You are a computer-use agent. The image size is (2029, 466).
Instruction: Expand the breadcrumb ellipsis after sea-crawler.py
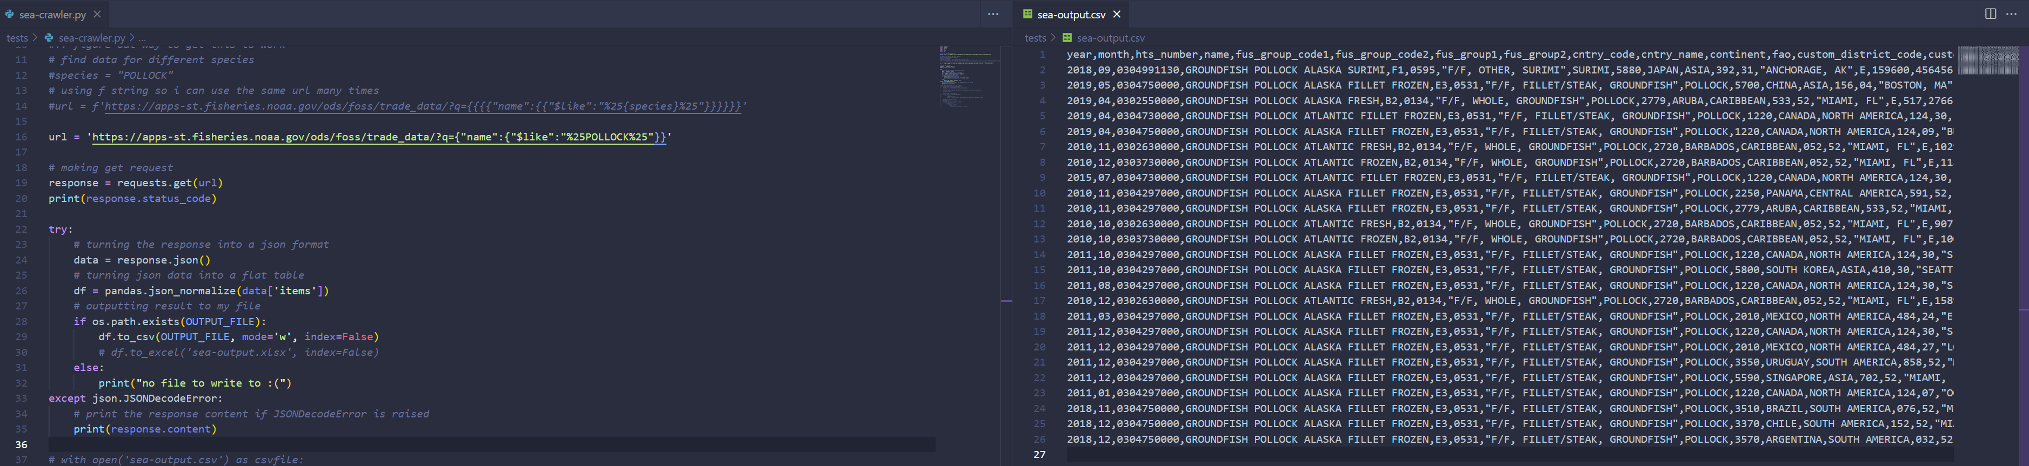point(143,38)
